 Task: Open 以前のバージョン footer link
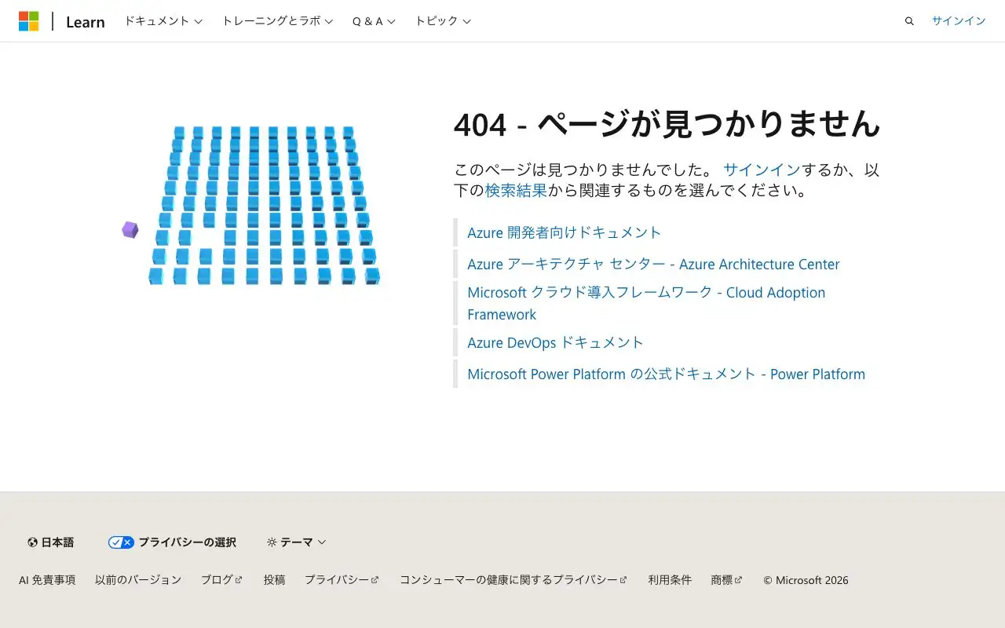(x=138, y=580)
